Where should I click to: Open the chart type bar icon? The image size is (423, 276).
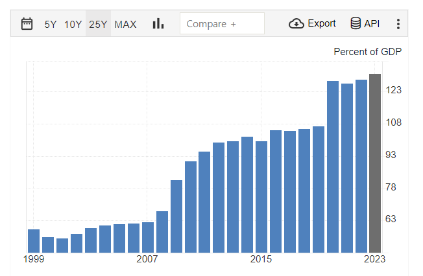158,23
